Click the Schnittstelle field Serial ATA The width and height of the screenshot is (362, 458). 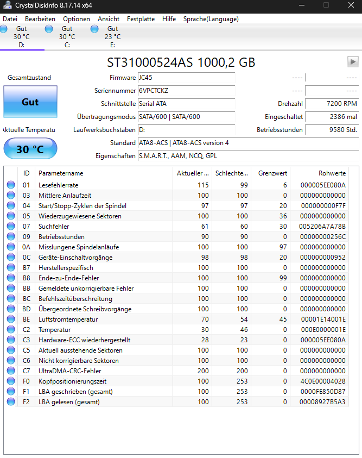pos(186,104)
